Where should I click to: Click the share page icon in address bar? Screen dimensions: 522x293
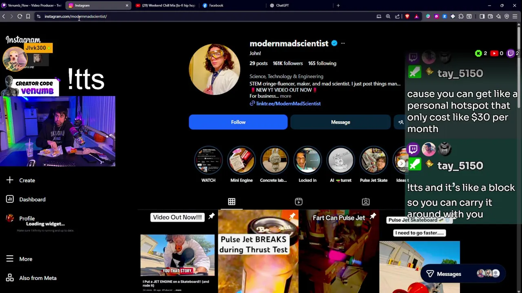tap(397, 16)
